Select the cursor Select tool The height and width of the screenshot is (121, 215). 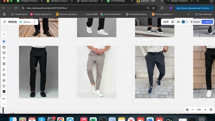4,42
